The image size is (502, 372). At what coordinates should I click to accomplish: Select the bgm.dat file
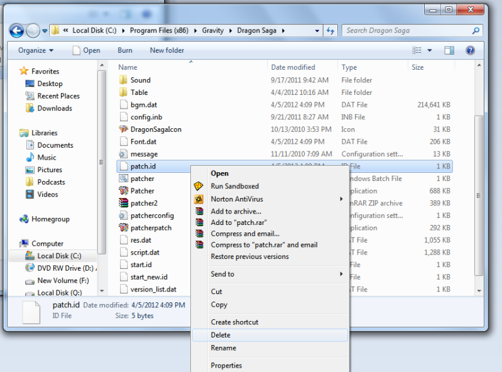click(138, 105)
